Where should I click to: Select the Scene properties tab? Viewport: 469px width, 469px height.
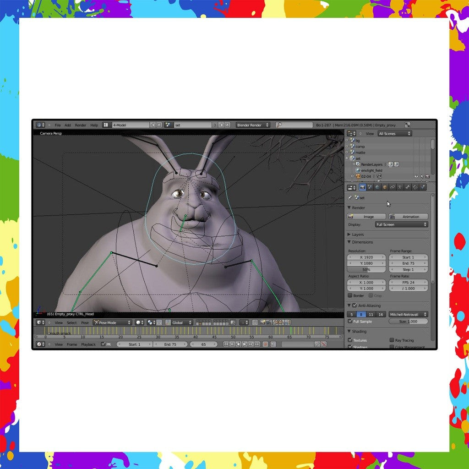(x=369, y=187)
